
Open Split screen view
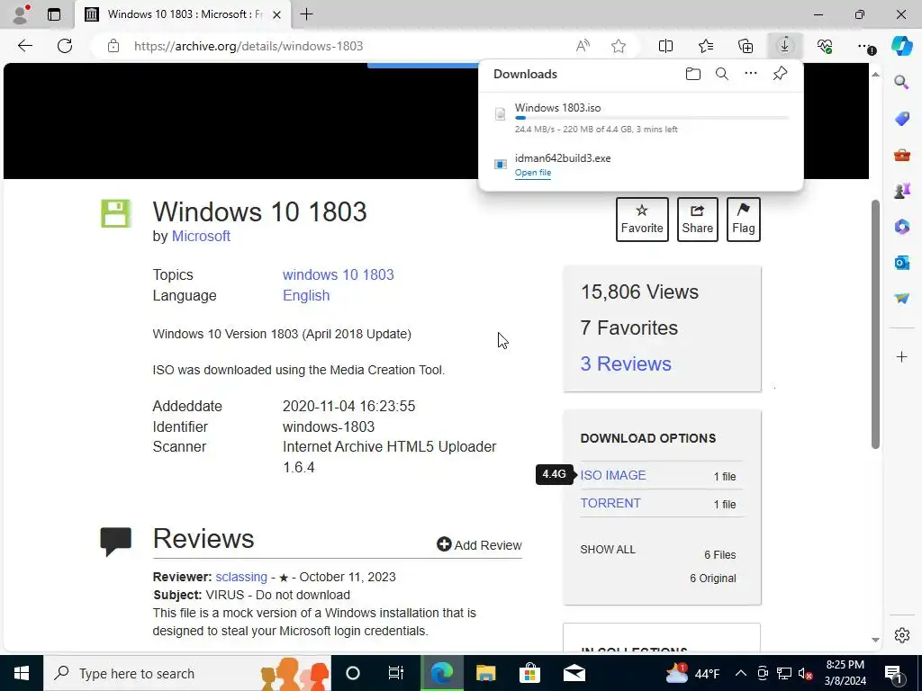[665, 46]
